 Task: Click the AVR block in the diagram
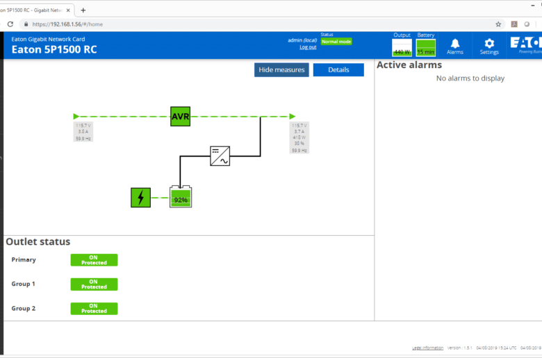click(180, 117)
